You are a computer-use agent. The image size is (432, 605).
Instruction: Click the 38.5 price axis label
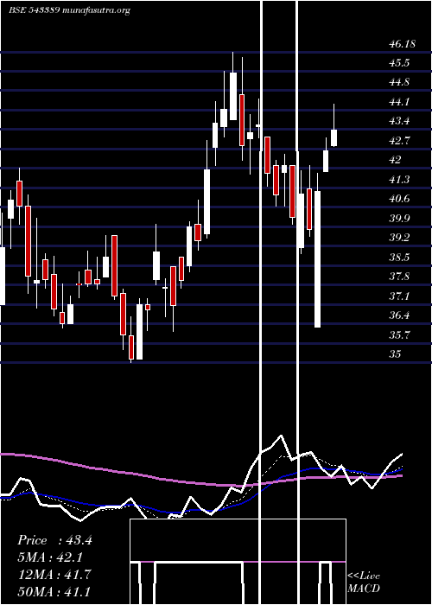click(x=399, y=258)
